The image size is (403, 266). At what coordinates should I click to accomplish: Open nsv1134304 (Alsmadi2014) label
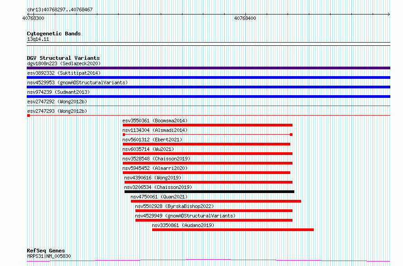click(x=155, y=130)
